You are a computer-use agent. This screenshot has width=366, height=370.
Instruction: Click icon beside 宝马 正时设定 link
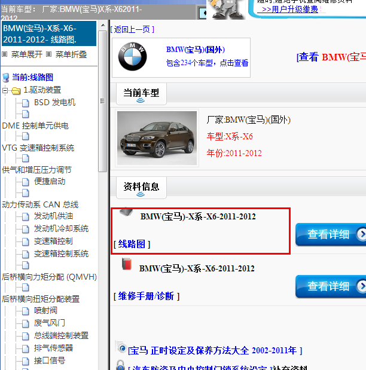click(x=121, y=347)
